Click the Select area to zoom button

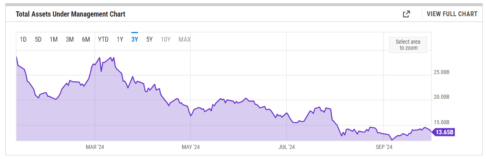408,45
